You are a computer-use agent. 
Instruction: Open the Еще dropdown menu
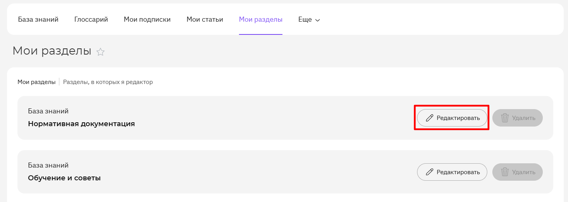click(x=309, y=19)
